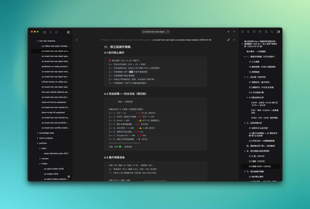The width and height of the screenshot is (310, 209).
Task: Show the backlinks pane icon
Action: [x=242, y=32]
